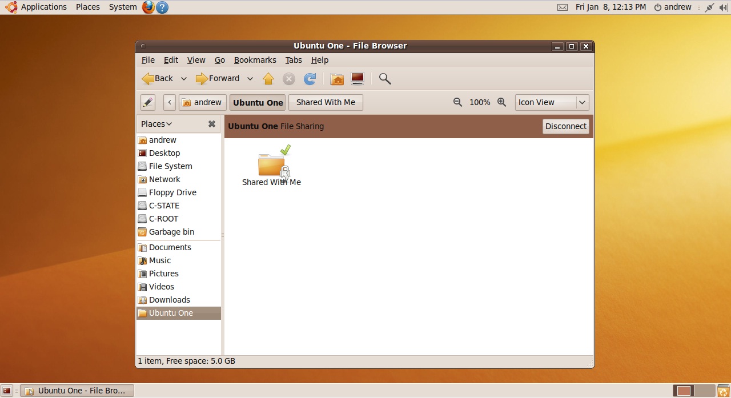Expand the Back history dropdown arrow

[184, 79]
